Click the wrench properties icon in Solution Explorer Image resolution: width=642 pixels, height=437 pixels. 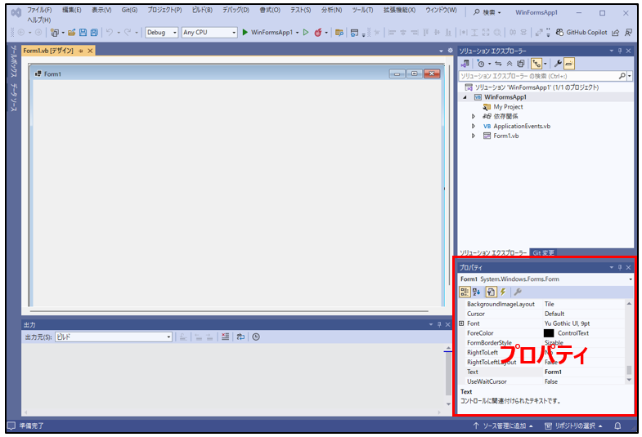558,63
